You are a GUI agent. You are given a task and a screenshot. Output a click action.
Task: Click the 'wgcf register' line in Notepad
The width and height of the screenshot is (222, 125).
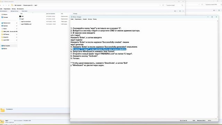(76, 40)
